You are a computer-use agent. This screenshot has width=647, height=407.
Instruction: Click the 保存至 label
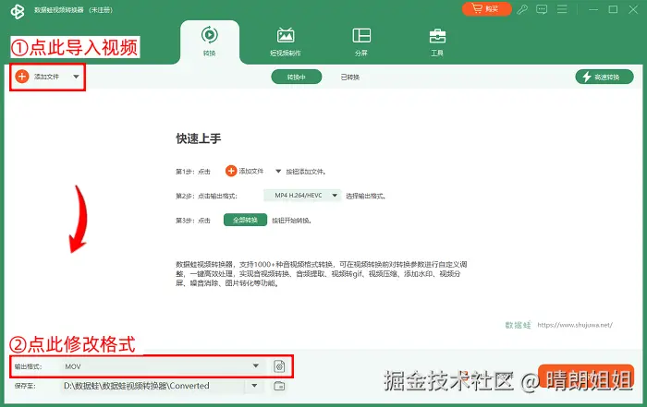tap(25, 386)
